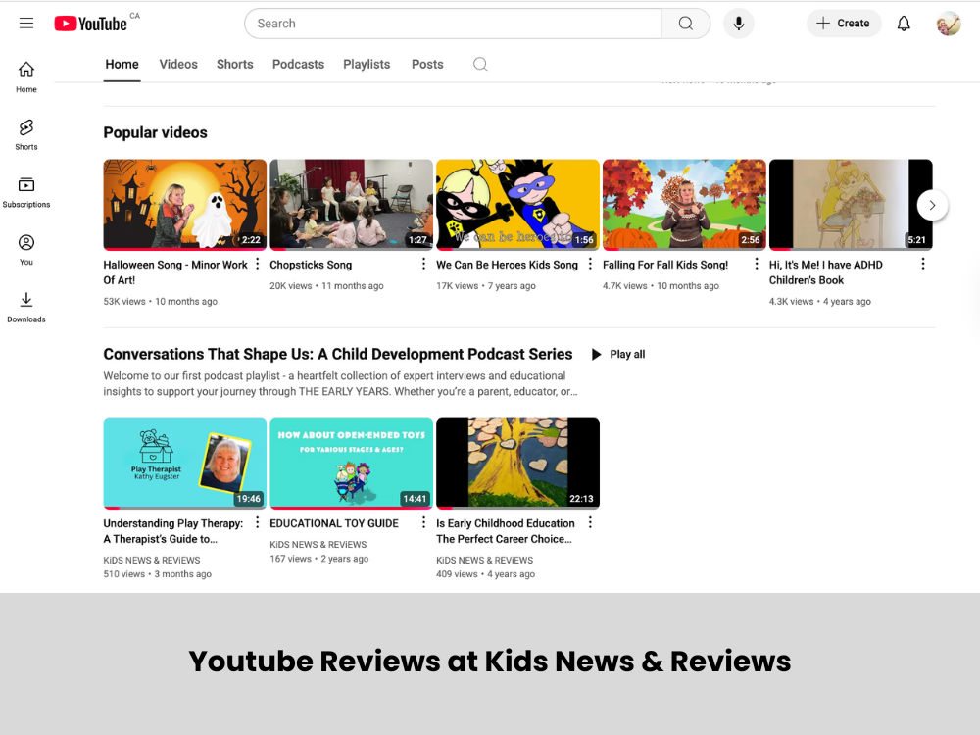Open Conversations That Shape Us playlist title

coord(337,355)
